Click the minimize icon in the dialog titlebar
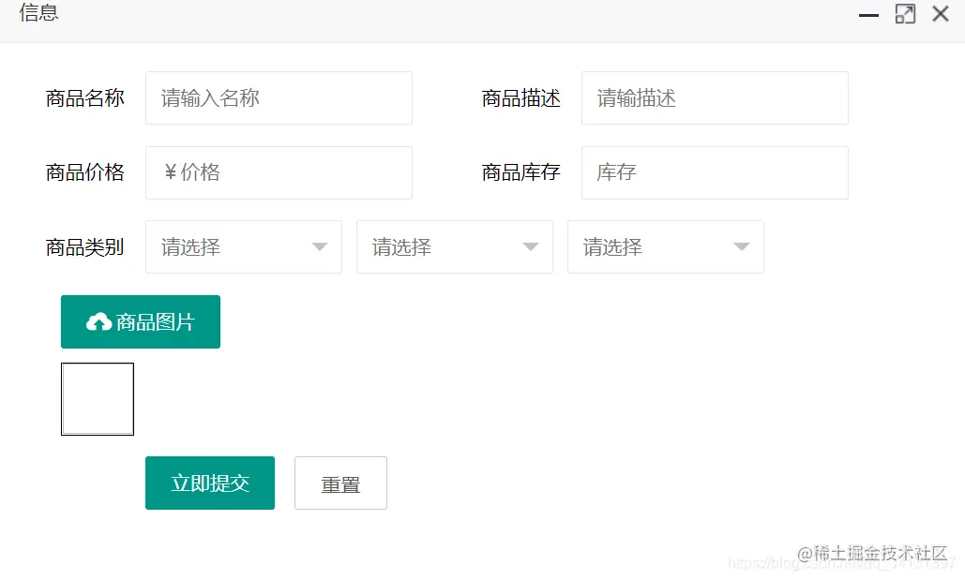This screenshot has height=580, width=965. point(867,14)
